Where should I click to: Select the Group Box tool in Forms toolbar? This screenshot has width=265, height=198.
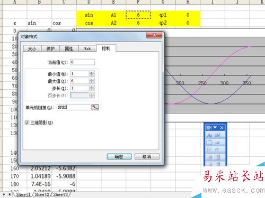pyautogui.click(x=209, y=143)
